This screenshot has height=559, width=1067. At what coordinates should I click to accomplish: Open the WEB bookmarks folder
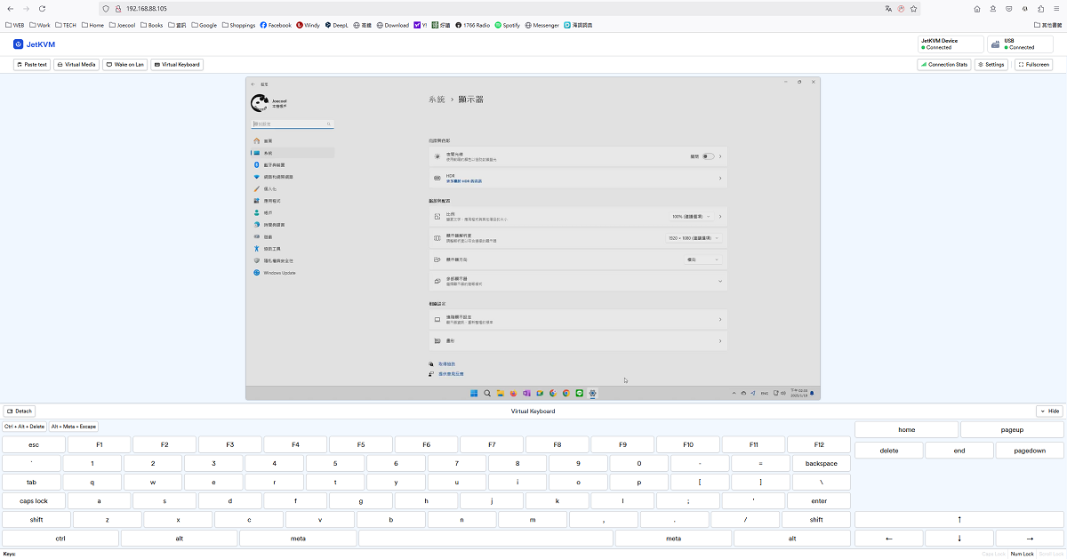[14, 25]
